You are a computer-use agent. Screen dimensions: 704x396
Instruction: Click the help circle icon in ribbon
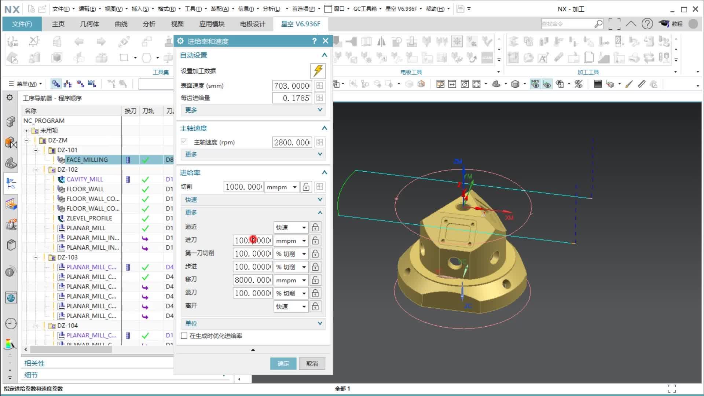(647, 24)
